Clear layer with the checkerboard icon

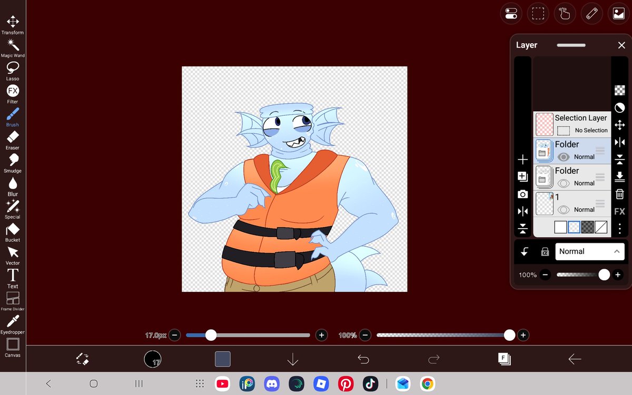click(x=620, y=90)
